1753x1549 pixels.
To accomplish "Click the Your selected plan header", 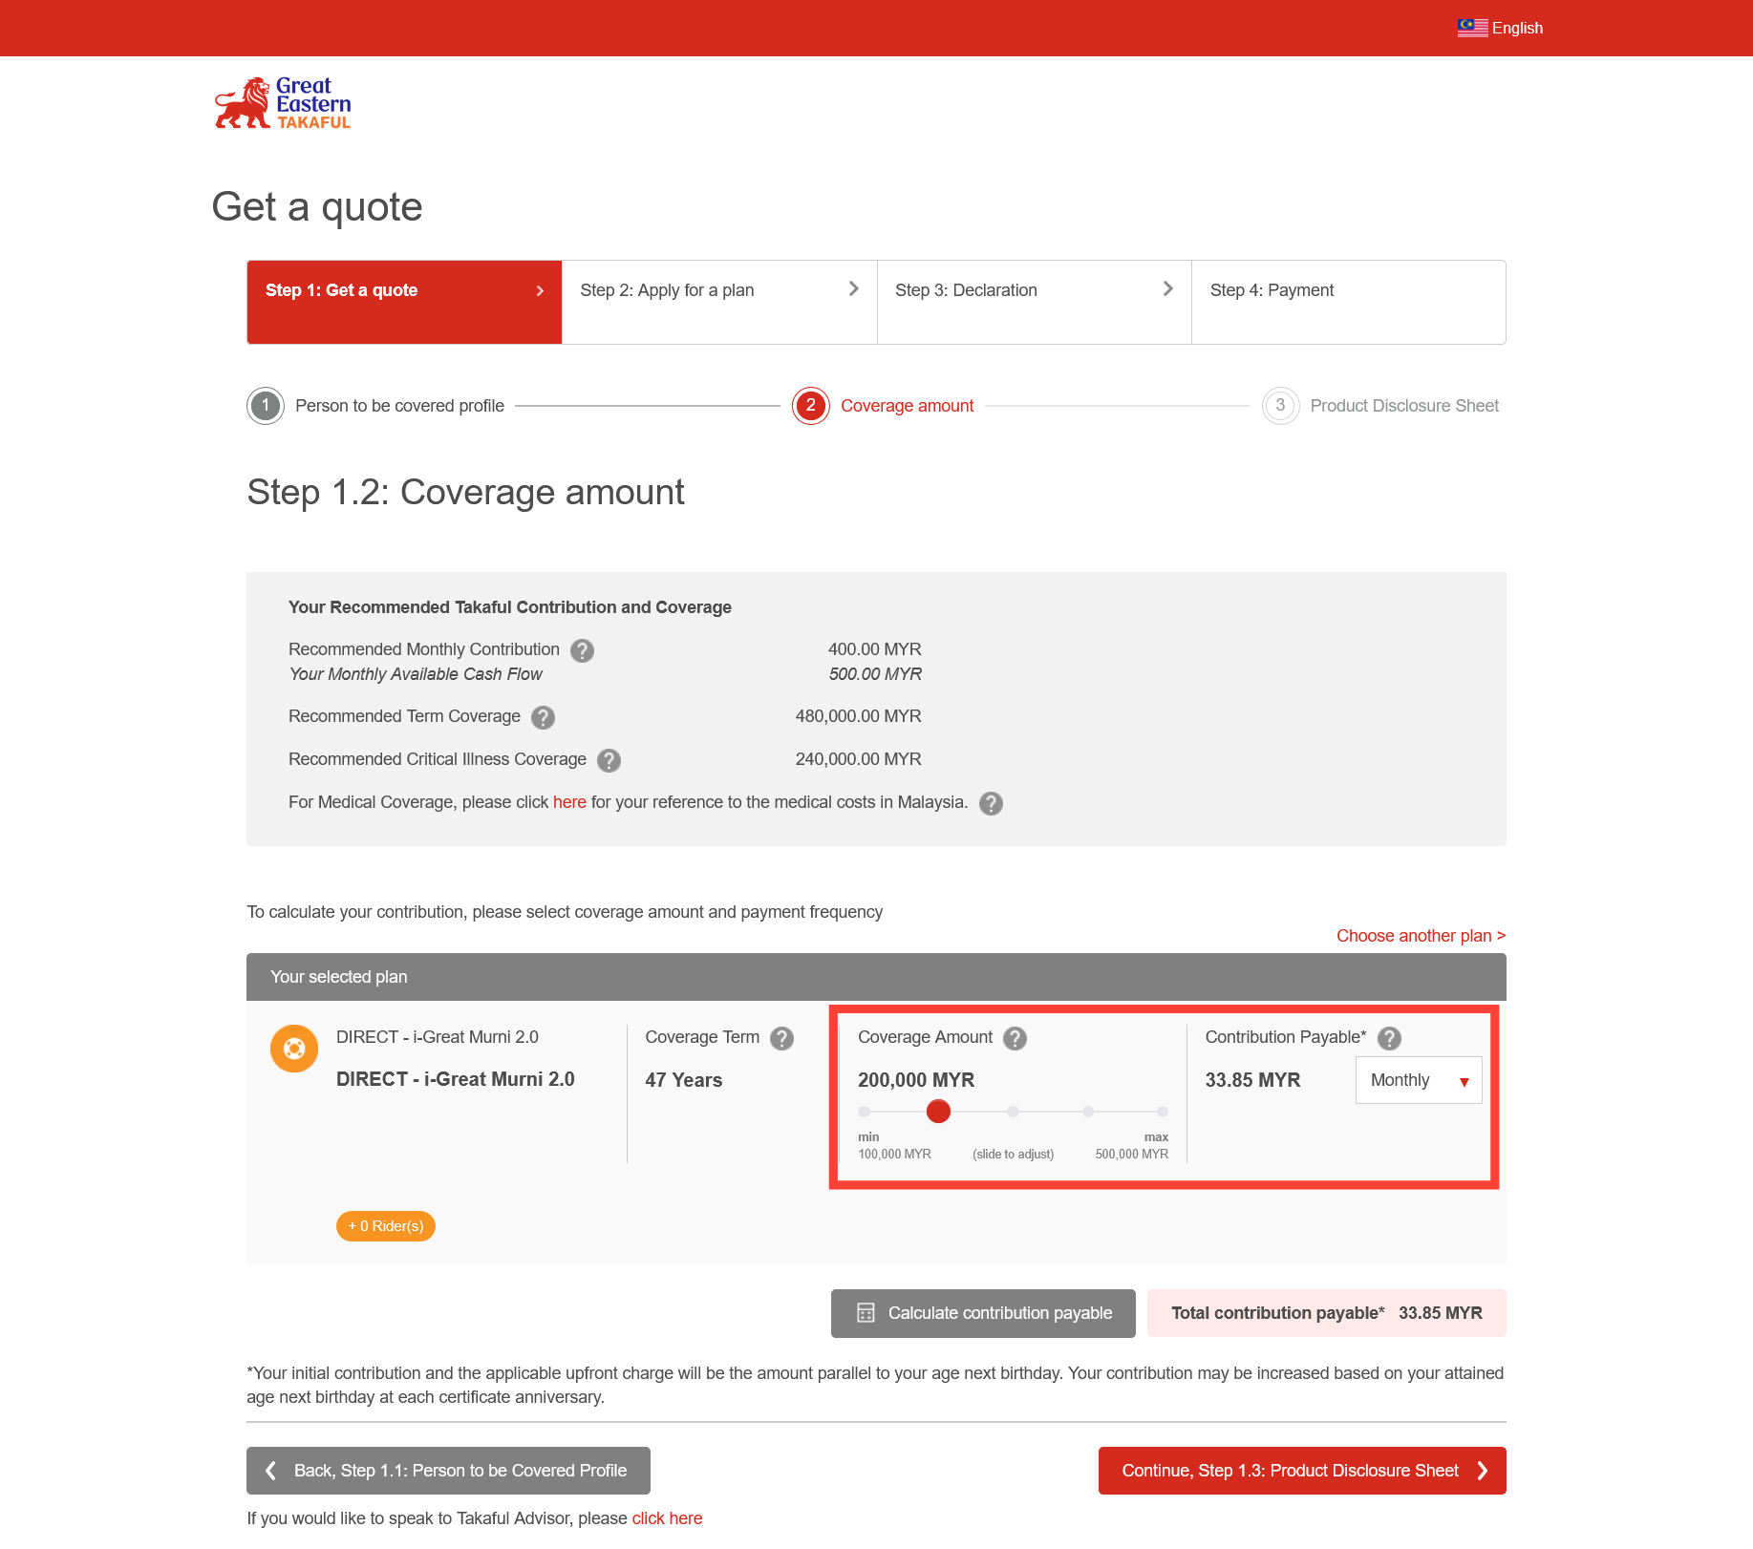I will click(876, 977).
